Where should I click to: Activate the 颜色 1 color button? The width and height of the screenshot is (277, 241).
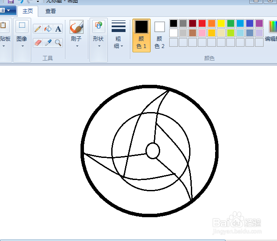tap(142, 35)
